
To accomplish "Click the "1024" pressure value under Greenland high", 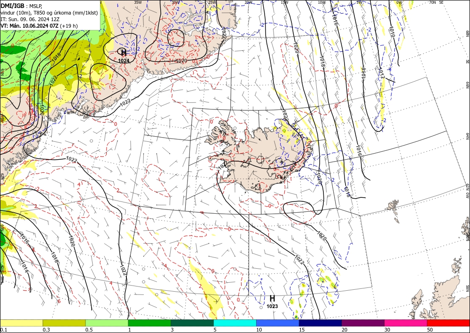I will [124, 61].
